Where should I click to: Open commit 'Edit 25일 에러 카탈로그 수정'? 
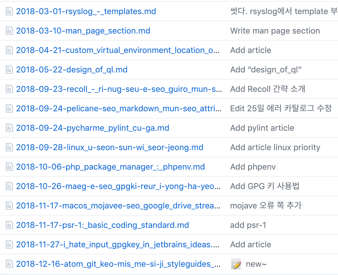tap(281, 108)
